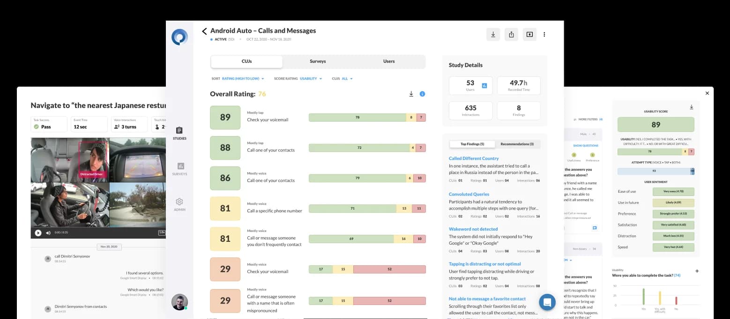Screen dimensions: 730x319
Task: Click the Very easy (4.70) Ease of use bar
Action: (x=673, y=191)
